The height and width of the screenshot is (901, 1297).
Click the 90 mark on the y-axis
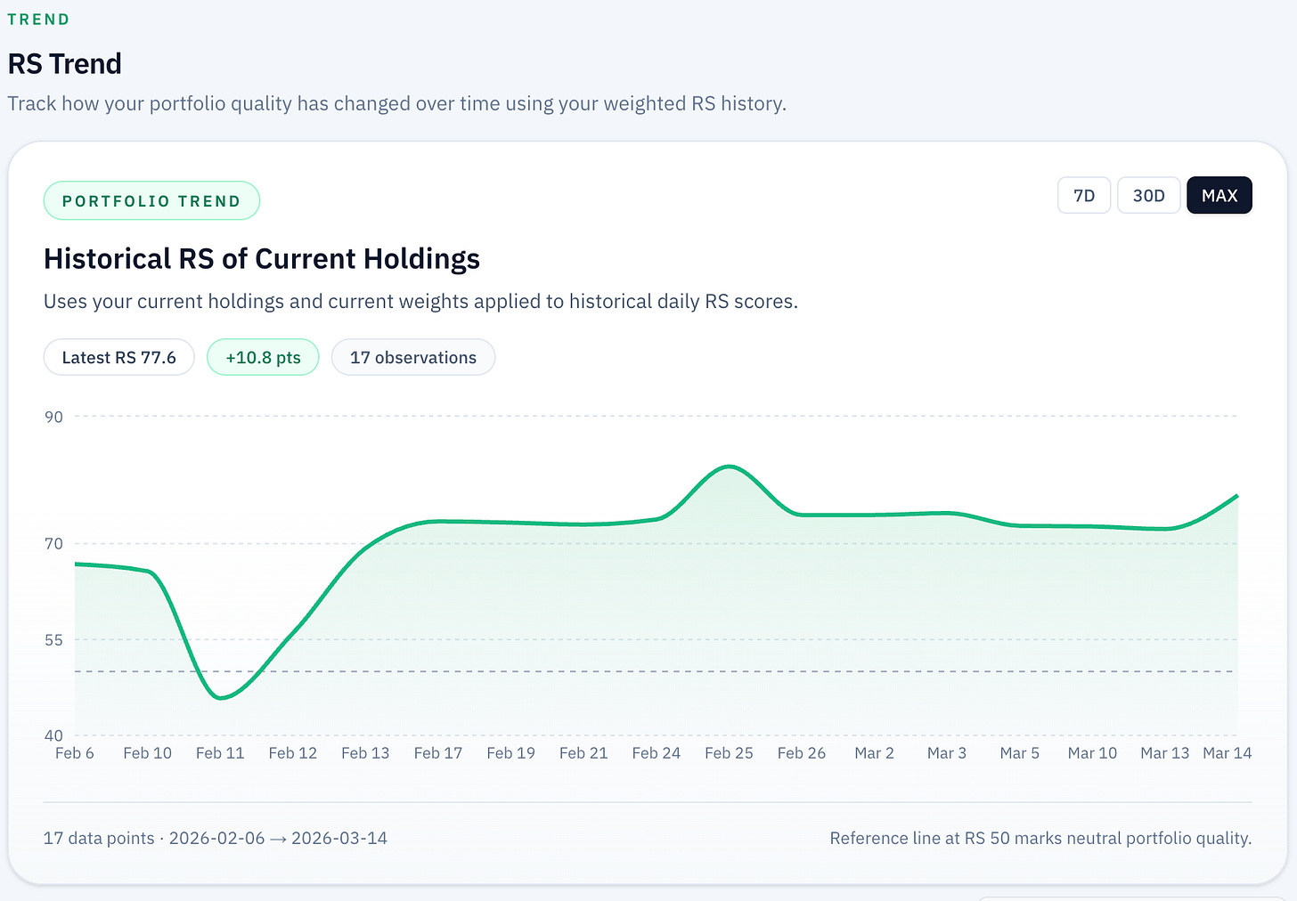coord(53,417)
